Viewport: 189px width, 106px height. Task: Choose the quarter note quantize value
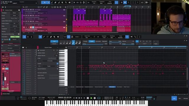67,42
